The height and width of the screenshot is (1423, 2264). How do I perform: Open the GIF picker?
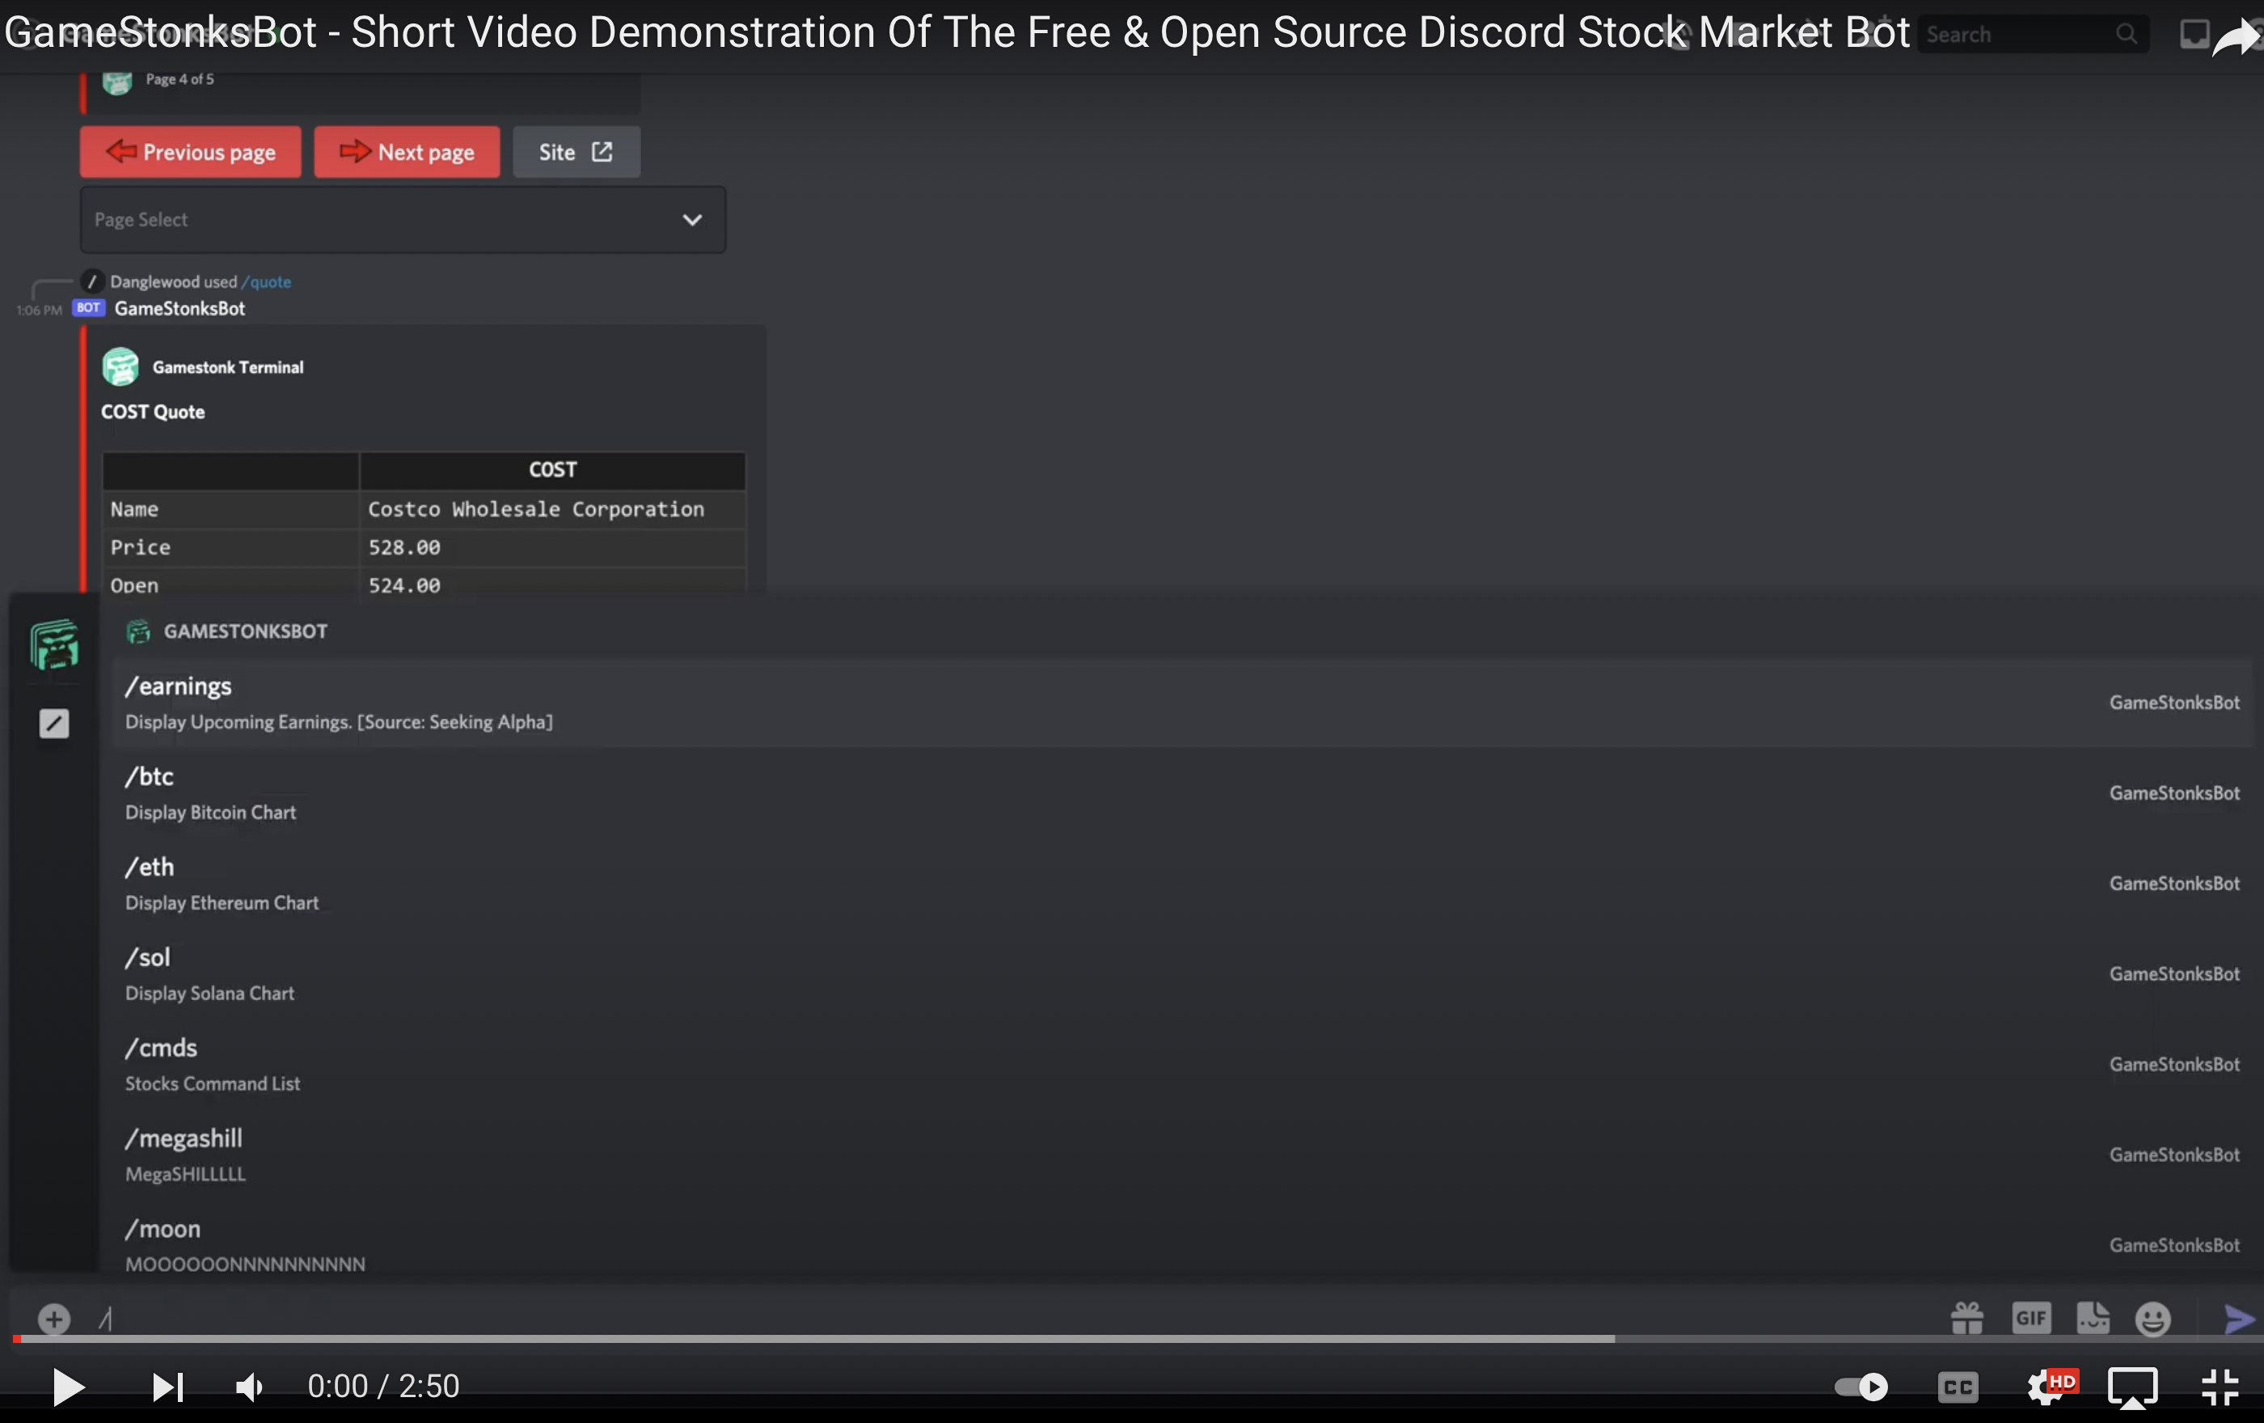[2031, 1319]
